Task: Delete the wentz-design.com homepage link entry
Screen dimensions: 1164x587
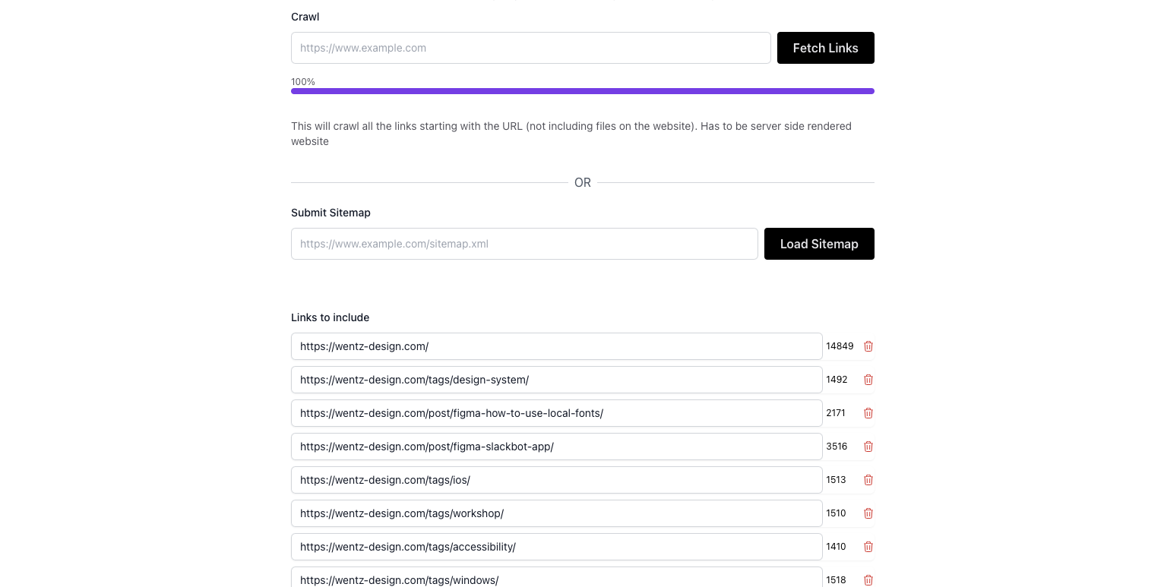Action: click(x=868, y=346)
